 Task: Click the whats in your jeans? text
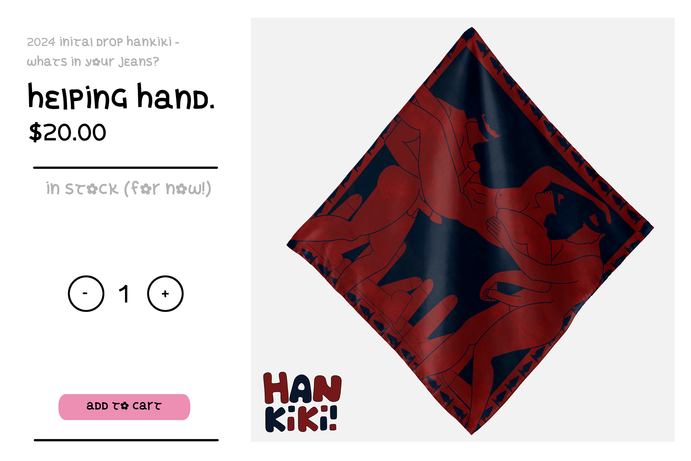pyautogui.click(x=93, y=62)
